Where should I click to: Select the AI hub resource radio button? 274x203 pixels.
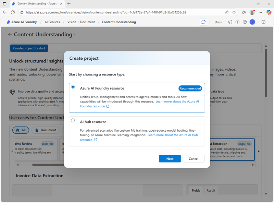point(73,120)
